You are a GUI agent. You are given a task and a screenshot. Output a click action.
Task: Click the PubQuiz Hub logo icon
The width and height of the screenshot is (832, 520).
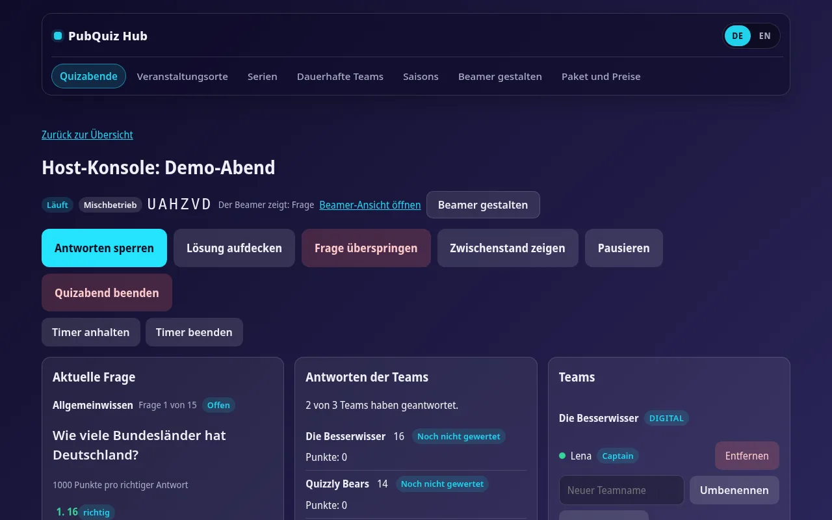tap(58, 36)
